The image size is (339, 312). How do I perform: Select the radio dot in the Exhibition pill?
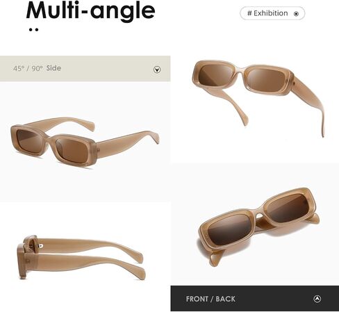[296, 14]
